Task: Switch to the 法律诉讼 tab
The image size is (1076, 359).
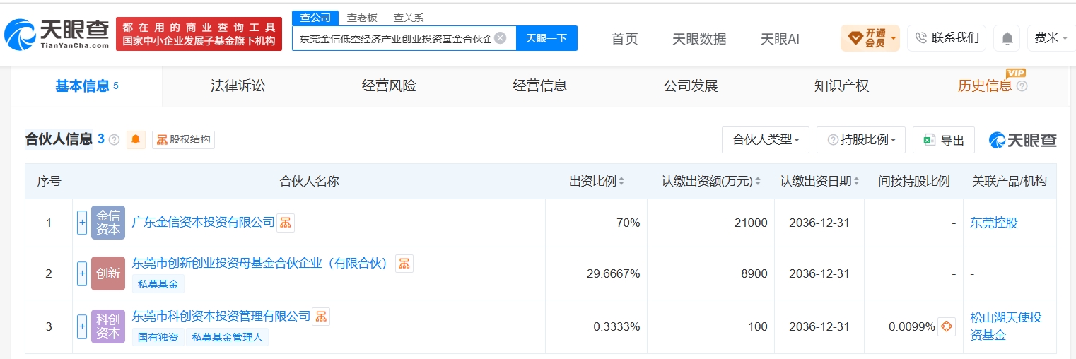Action: [238, 86]
